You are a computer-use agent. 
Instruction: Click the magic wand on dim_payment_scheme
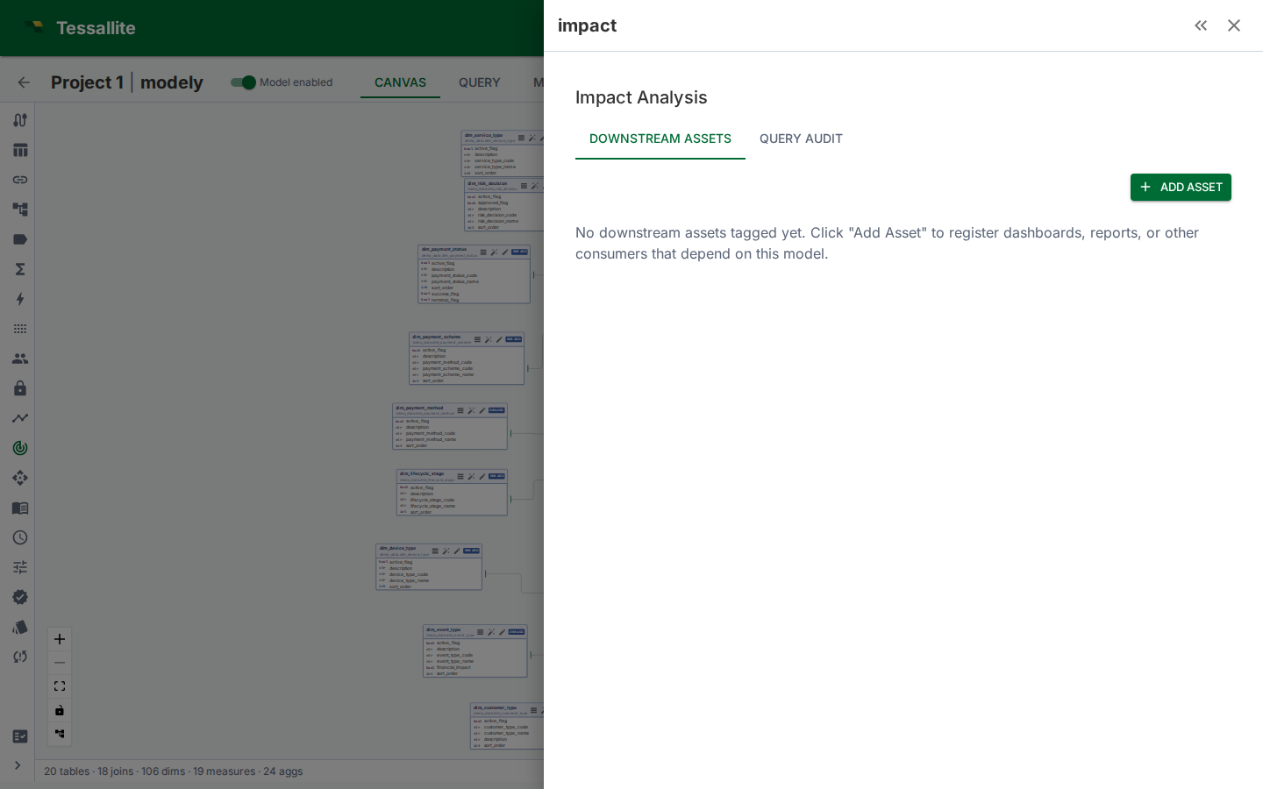pyautogui.click(x=488, y=339)
